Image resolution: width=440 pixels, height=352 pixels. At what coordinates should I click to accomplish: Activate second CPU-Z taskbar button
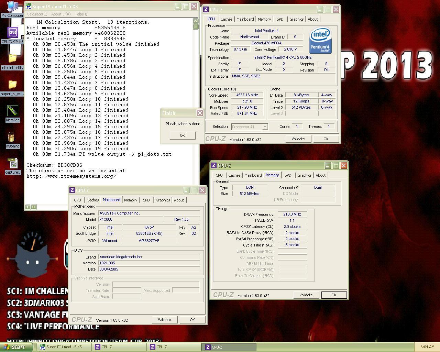click(x=174, y=347)
